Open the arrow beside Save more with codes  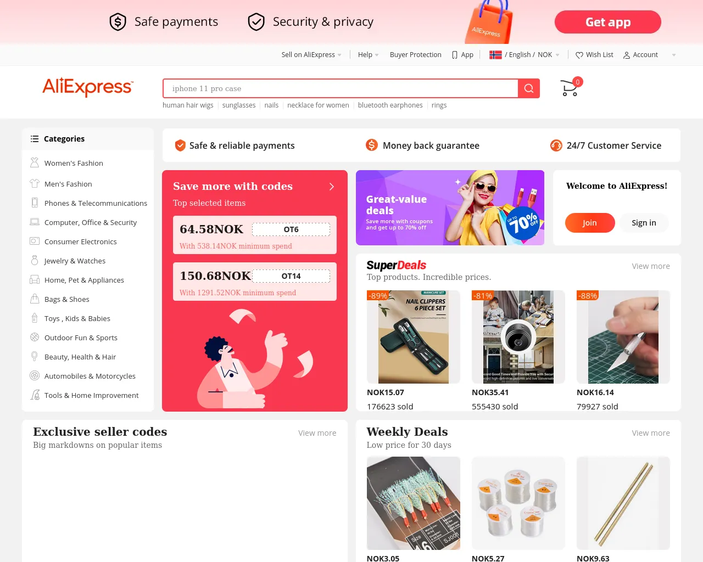click(x=331, y=187)
